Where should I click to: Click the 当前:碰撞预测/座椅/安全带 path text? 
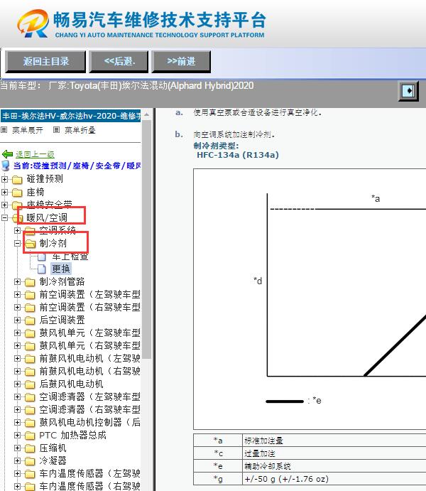click(x=77, y=166)
